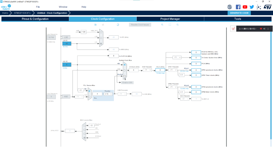
Task: Go to STM32F103C8Tx in the breadcrumb
Action: coord(22,13)
